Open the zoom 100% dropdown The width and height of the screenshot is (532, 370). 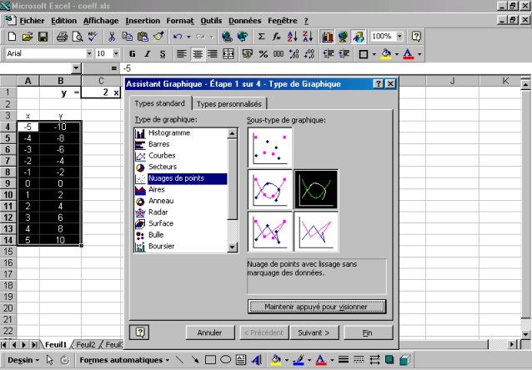[x=399, y=37]
